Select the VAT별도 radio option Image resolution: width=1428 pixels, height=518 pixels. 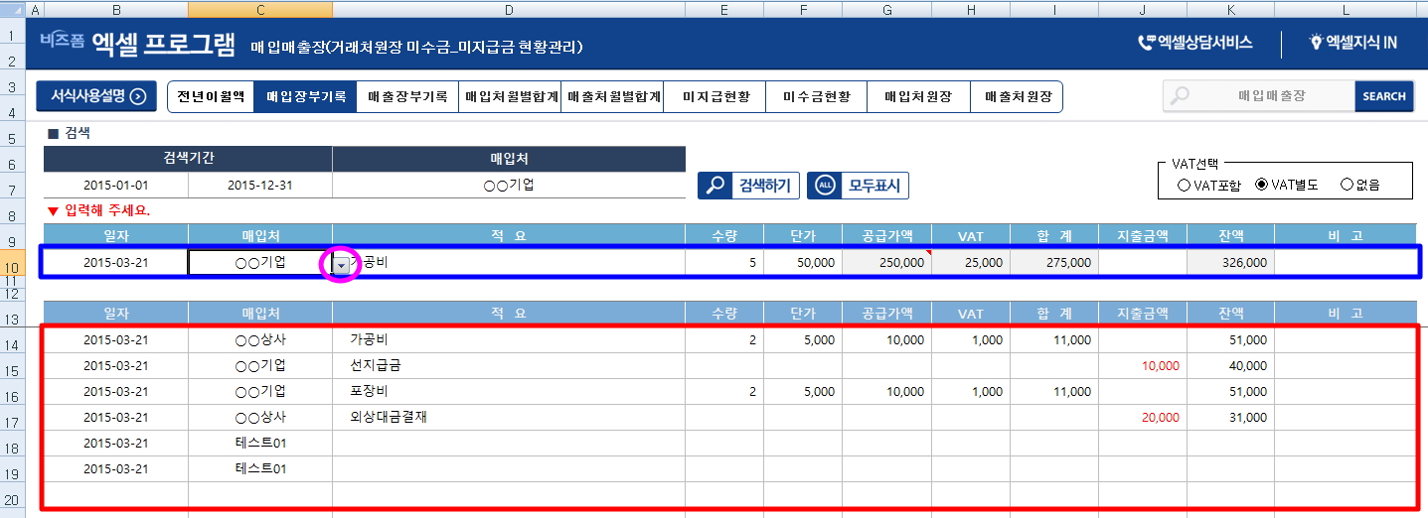[x=1262, y=185]
